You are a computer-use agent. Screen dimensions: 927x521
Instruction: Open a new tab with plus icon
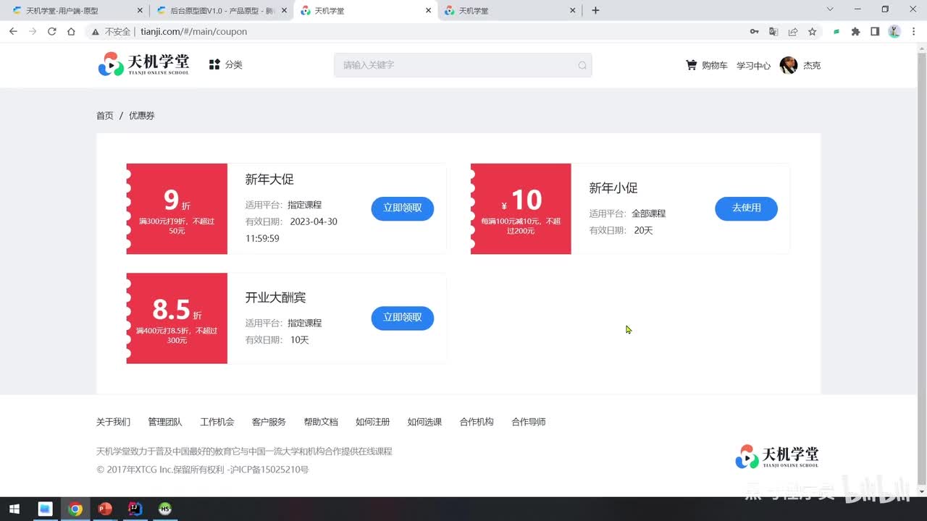(595, 10)
